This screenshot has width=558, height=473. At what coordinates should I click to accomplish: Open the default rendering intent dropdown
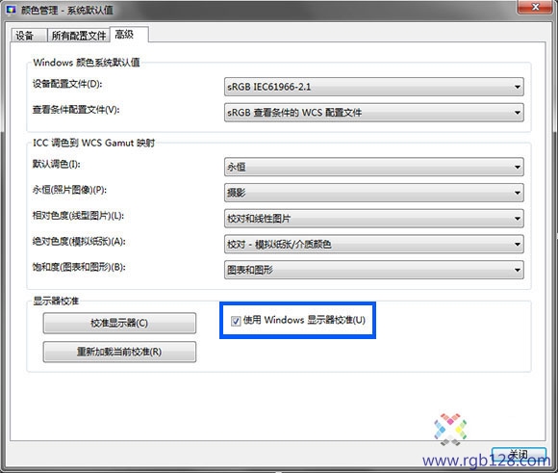tap(373, 167)
